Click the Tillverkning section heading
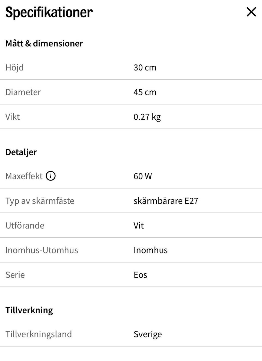The height and width of the screenshot is (361, 262). pos(29,310)
